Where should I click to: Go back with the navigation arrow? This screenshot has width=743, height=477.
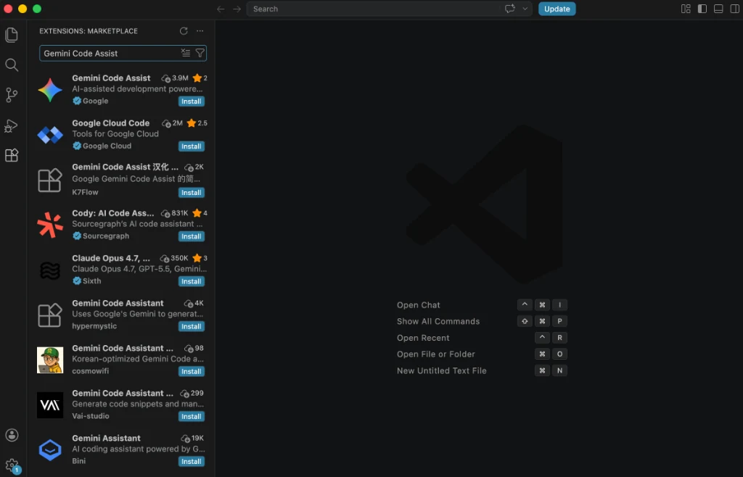pos(221,9)
